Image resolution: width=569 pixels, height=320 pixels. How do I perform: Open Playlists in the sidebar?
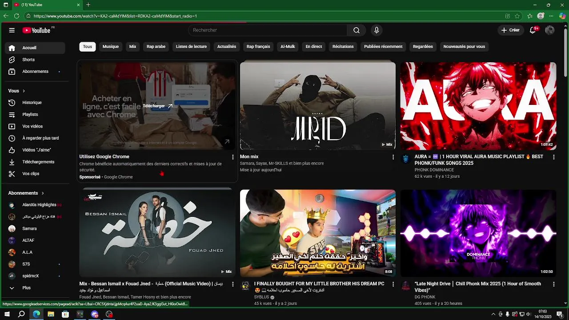pyautogui.click(x=35, y=115)
